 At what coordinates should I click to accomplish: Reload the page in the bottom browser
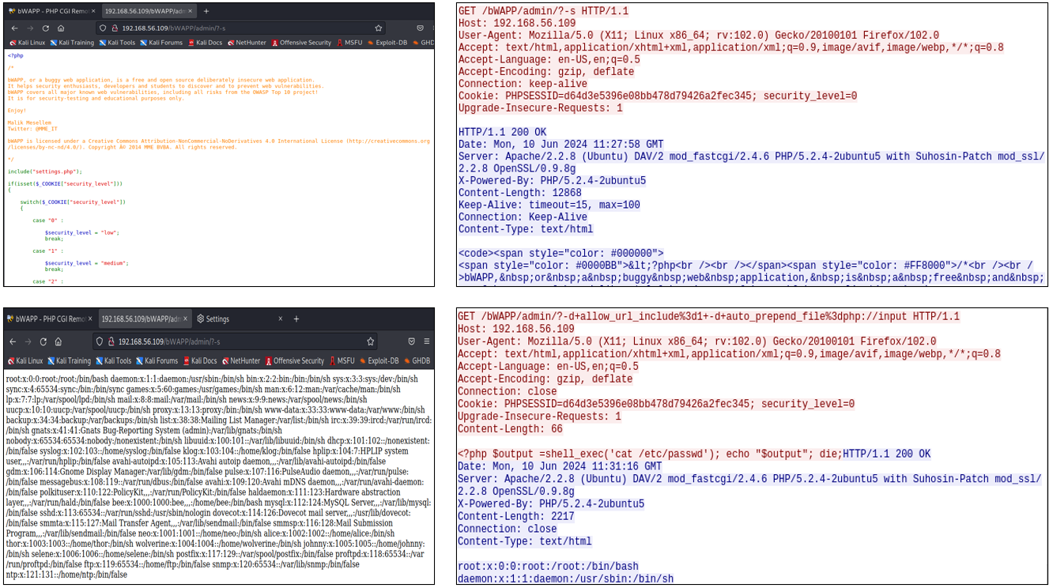pyautogui.click(x=43, y=341)
